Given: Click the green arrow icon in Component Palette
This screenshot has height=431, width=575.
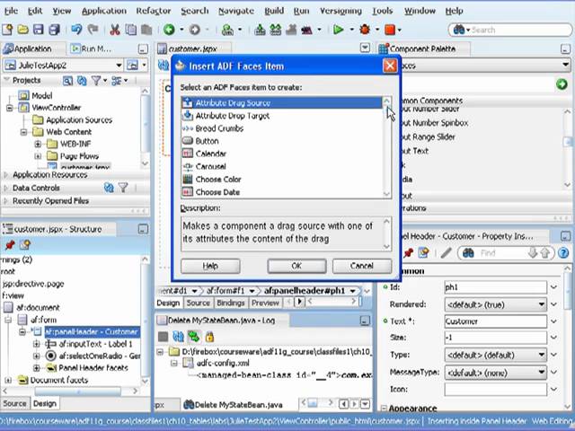Looking at the screenshot, I should tap(562, 84).
